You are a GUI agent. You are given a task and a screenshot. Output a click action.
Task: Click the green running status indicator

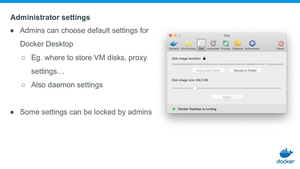174,109
